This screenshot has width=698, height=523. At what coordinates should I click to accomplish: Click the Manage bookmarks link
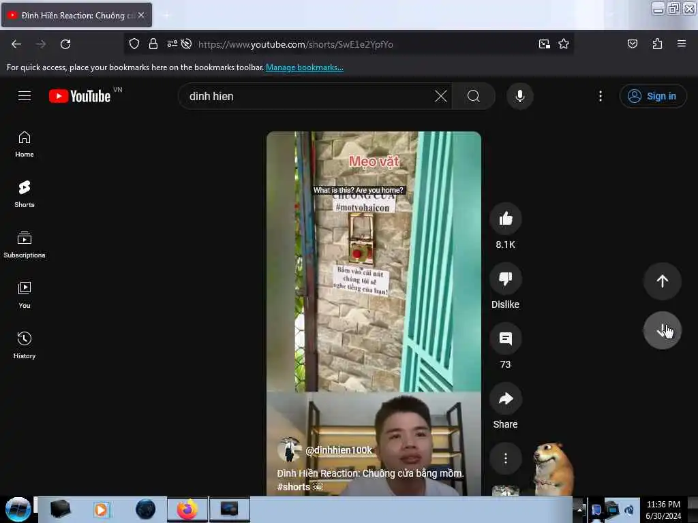pyautogui.click(x=305, y=67)
